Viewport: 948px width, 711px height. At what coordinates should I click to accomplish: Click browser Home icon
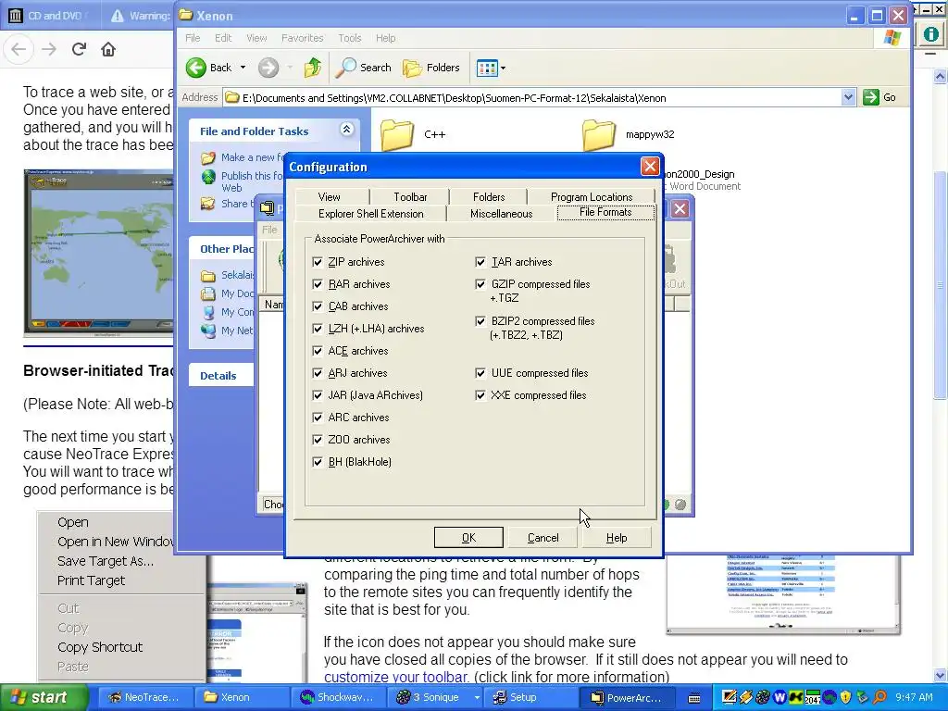(x=108, y=49)
